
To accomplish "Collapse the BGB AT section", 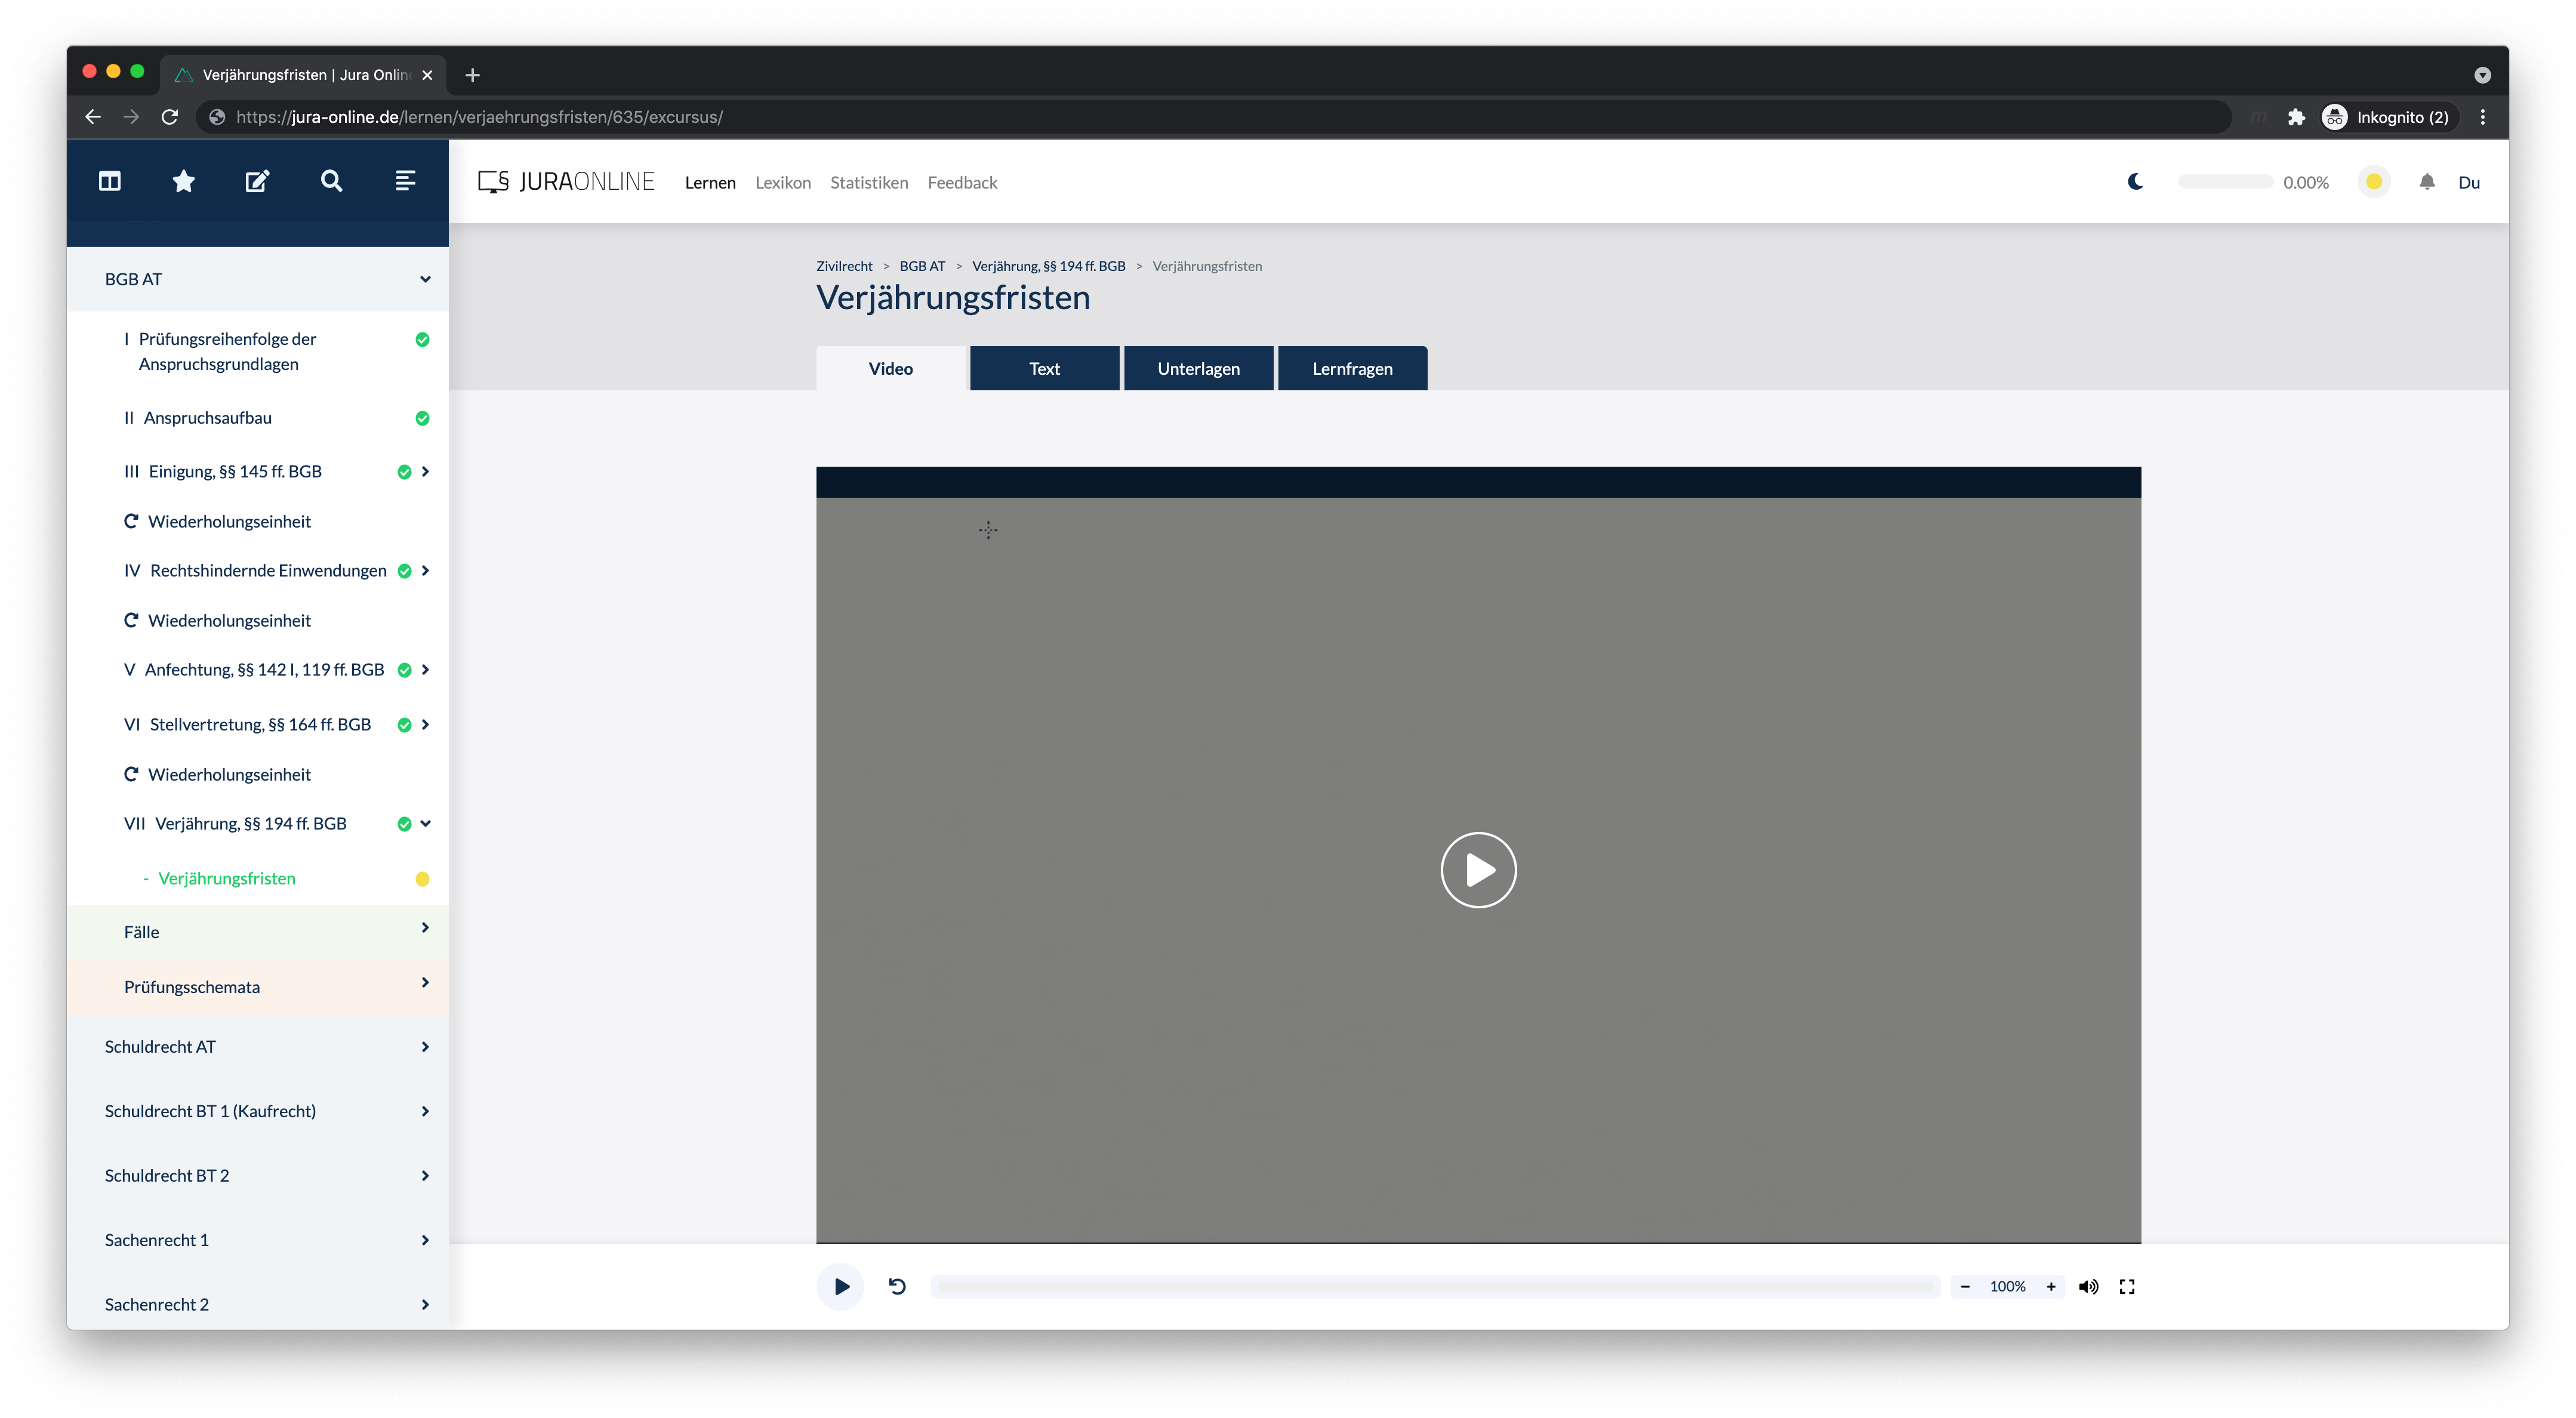I will click(x=425, y=279).
